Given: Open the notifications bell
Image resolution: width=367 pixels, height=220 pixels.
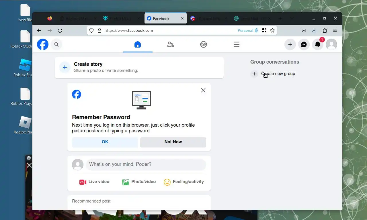Looking at the screenshot, I should coord(318,44).
